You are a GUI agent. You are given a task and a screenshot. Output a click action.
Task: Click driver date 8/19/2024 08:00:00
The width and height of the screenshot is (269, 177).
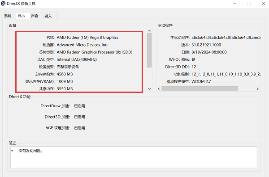pyautogui.click(x=209, y=52)
